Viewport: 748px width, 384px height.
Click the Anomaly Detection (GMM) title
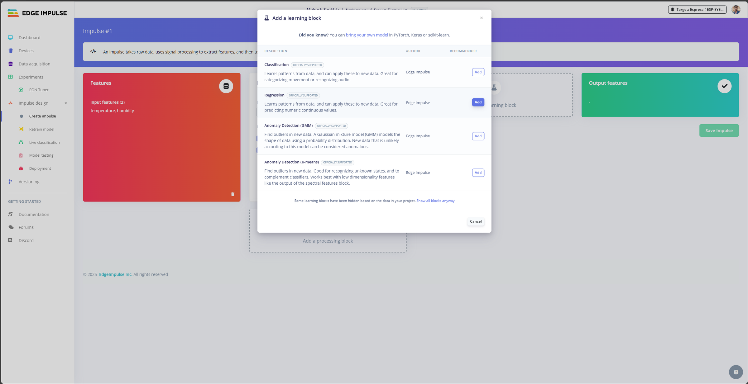point(288,126)
